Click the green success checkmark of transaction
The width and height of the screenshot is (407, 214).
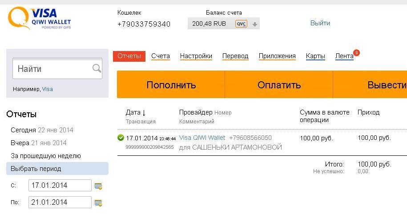click(121, 138)
